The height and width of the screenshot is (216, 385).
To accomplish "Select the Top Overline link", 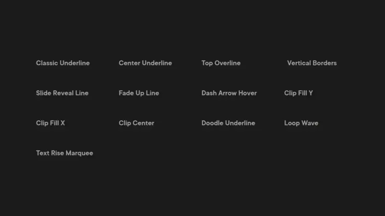I will [x=221, y=63].
